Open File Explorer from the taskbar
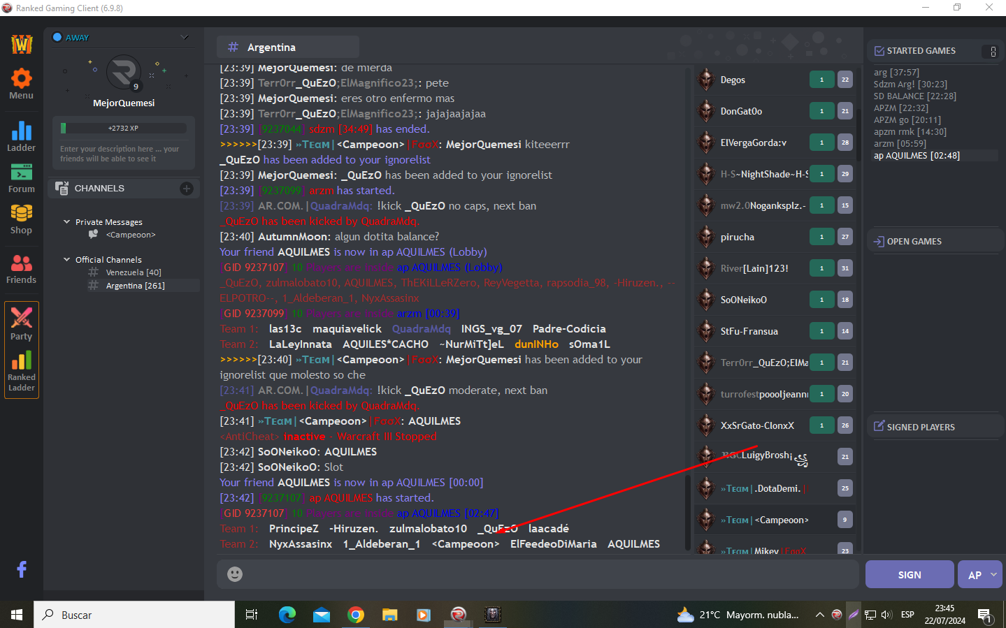The width and height of the screenshot is (1006, 628). tap(390, 615)
